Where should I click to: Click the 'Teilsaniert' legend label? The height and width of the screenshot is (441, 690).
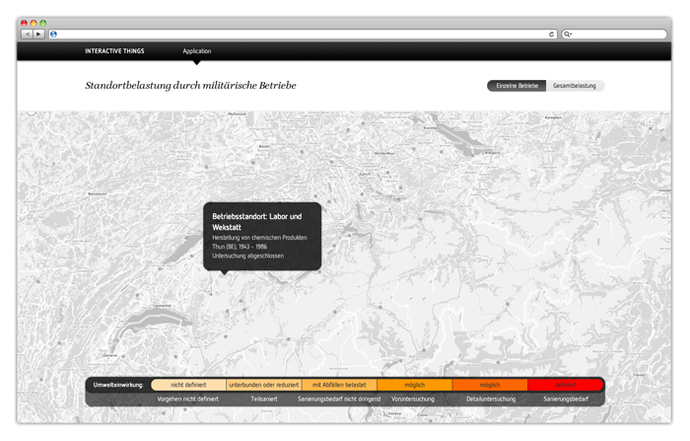click(264, 400)
